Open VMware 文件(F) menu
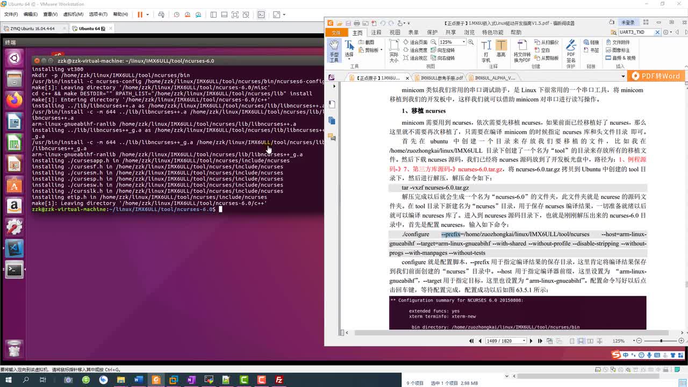The width and height of the screenshot is (688, 387). 11,15
